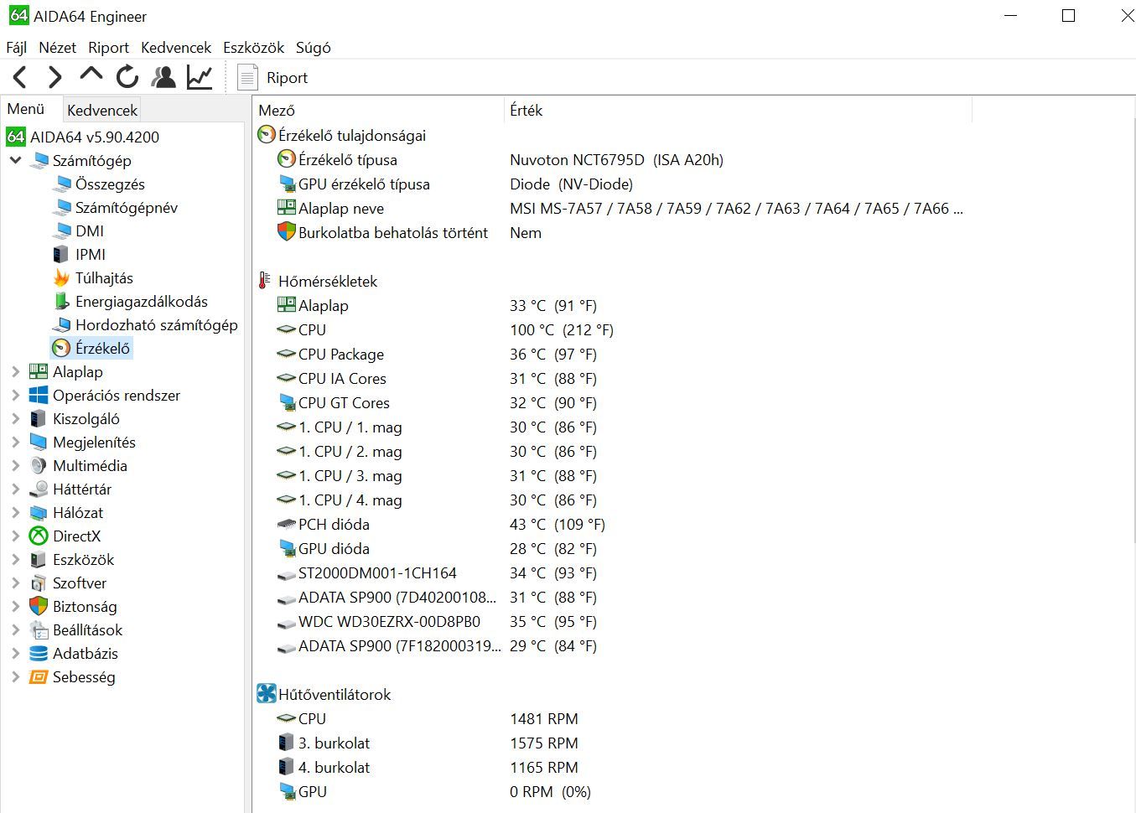Open the user icon in the toolbar
The width and height of the screenshot is (1136, 813).
click(163, 77)
